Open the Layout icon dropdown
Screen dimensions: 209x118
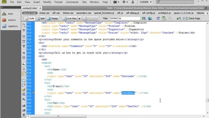pos(116,2)
